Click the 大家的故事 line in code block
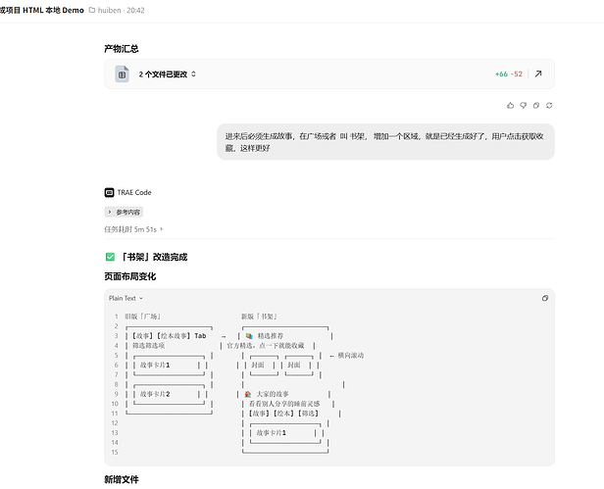This screenshot has width=604, height=489. click(x=267, y=394)
